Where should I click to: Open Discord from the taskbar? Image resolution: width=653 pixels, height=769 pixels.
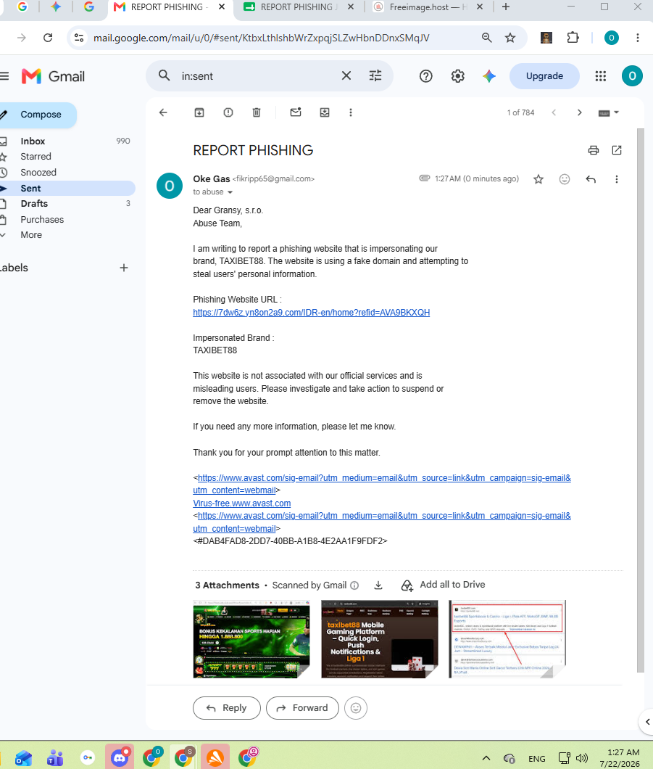(x=119, y=758)
